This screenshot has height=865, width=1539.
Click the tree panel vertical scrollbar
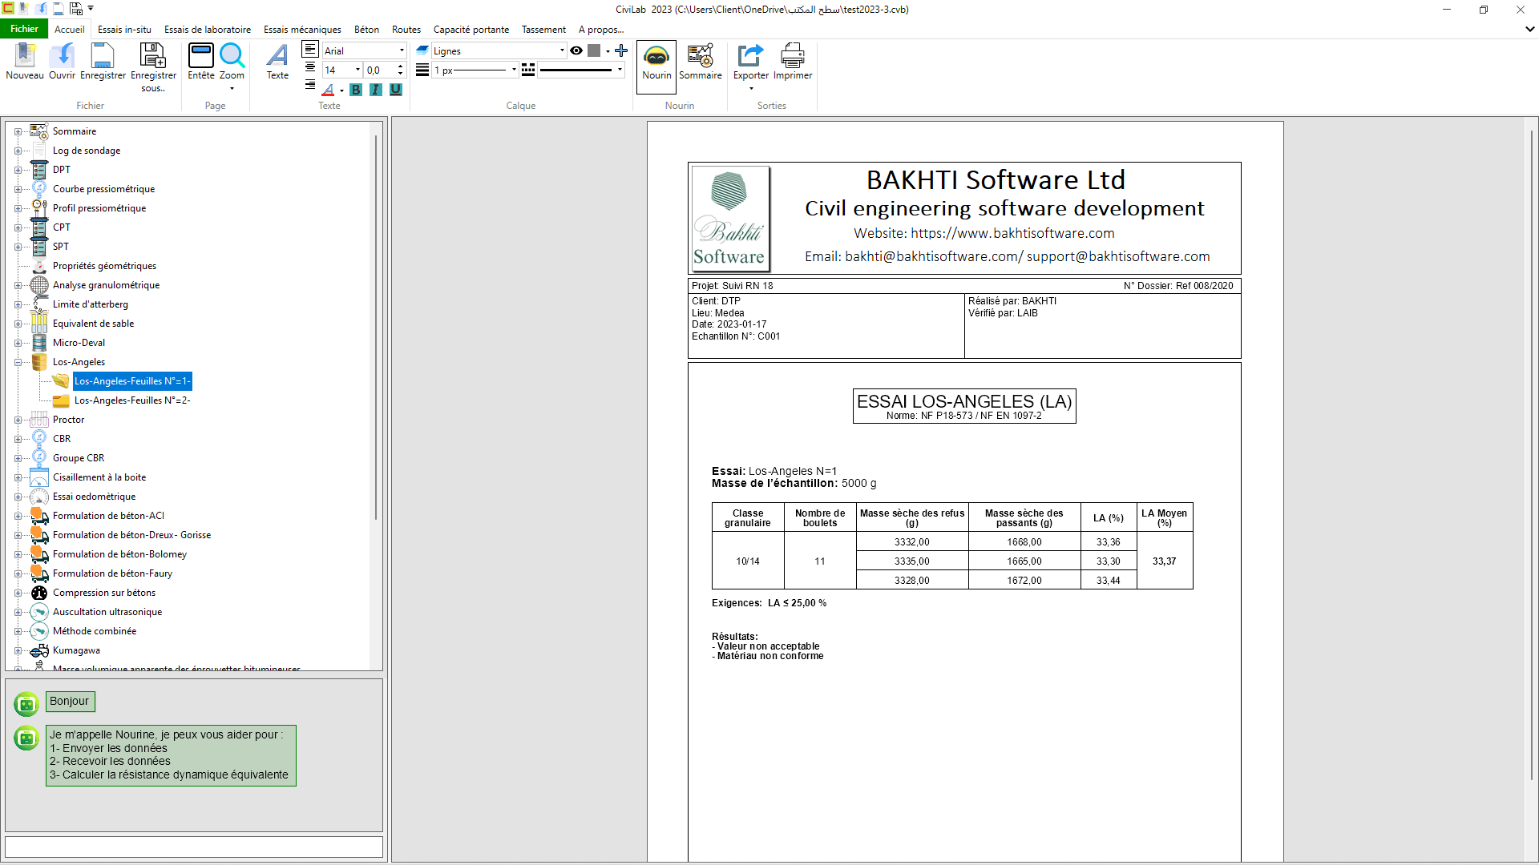coord(375,327)
